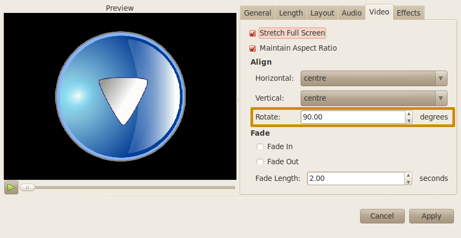Open the Horizontal alignment dropdown
The width and height of the screenshot is (461, 238).
374,79
